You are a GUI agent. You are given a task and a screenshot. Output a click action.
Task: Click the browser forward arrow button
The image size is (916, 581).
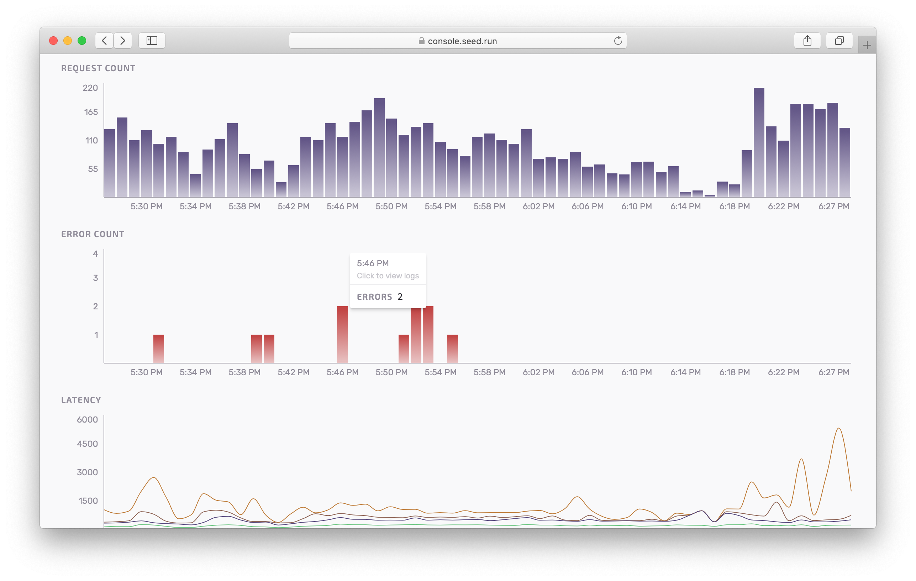(122, 40)
